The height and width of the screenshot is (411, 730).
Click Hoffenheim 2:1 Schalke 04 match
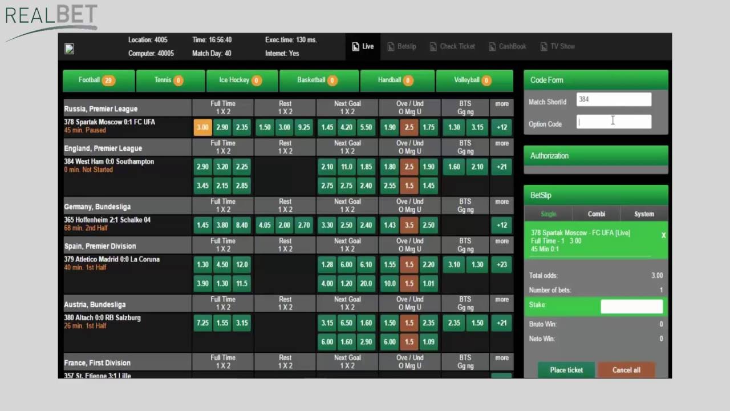pos(107,220)
